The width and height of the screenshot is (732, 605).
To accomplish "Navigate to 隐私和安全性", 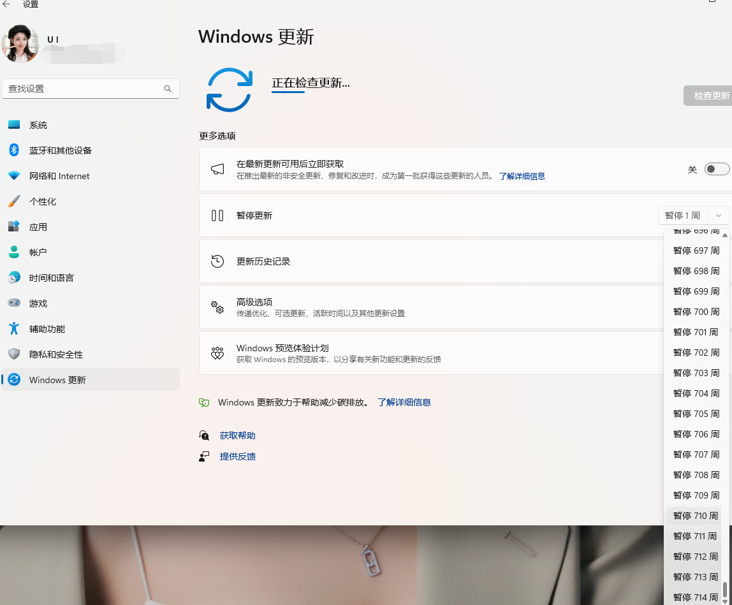I will point(91,354).
